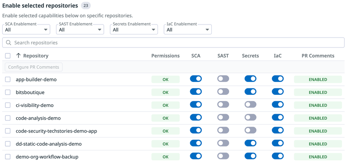349x162 pixels.
Task: Focus the Search repositories field
Action: tap(173, 43)
